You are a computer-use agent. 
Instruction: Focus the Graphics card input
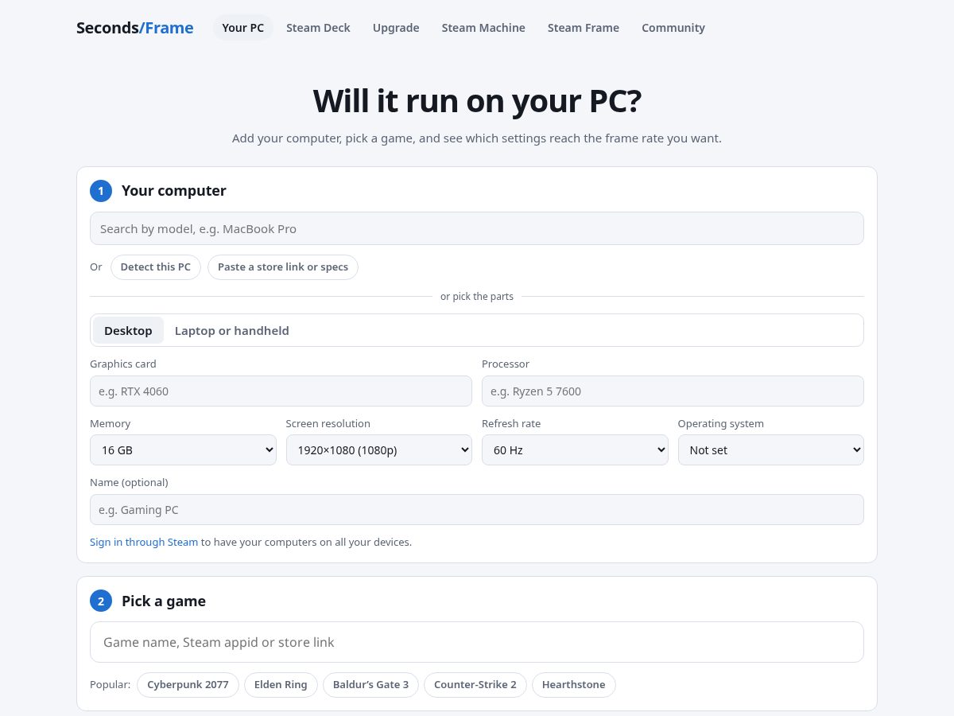click(281, 391)
